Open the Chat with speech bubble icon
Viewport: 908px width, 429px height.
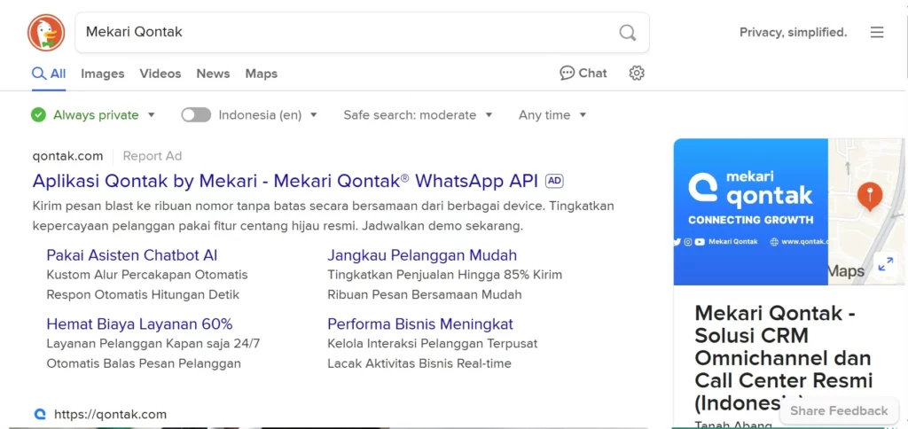click(583, 73)
